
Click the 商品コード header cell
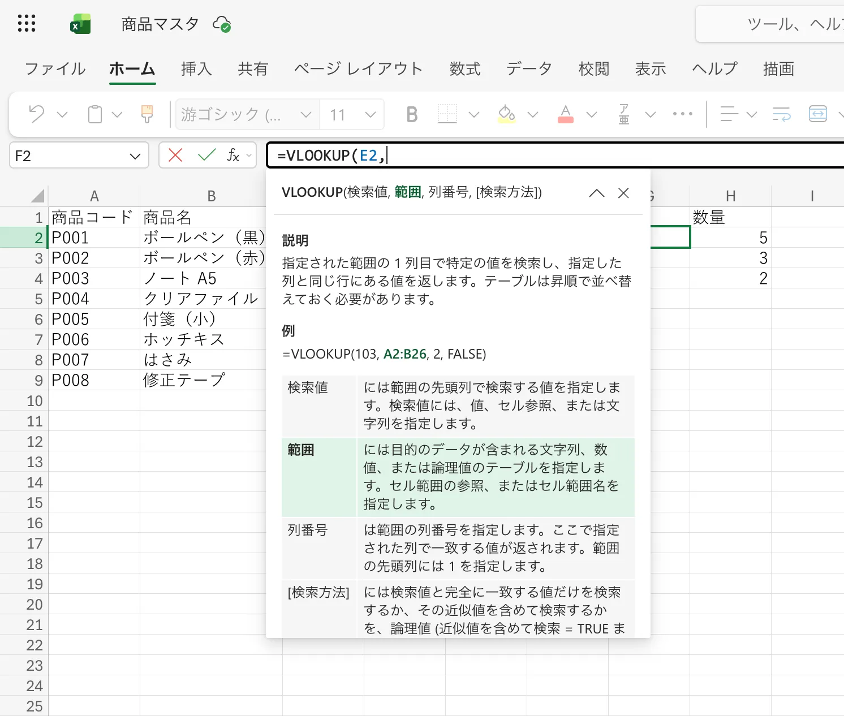pos(94,217)
